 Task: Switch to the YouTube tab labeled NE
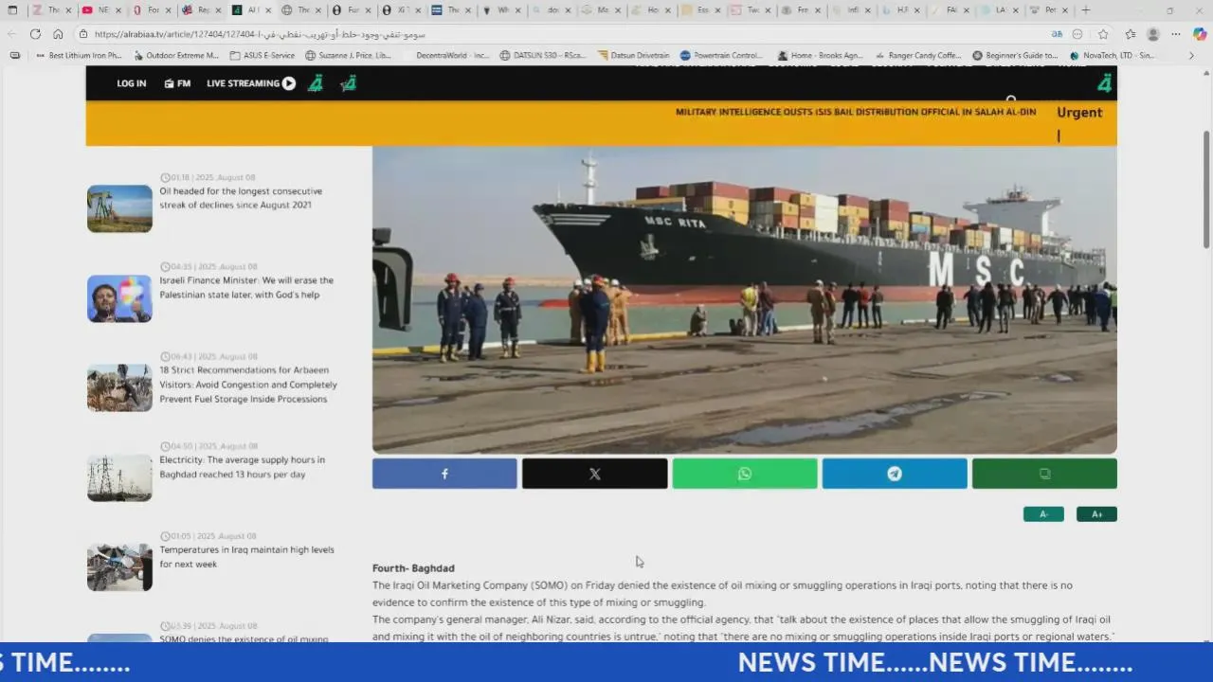pyautogui.click(x=99, y=10)
